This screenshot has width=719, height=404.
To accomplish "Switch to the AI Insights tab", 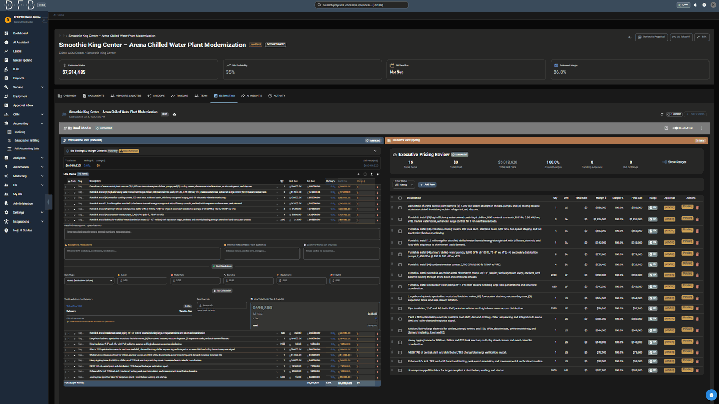I will [251, 96].
